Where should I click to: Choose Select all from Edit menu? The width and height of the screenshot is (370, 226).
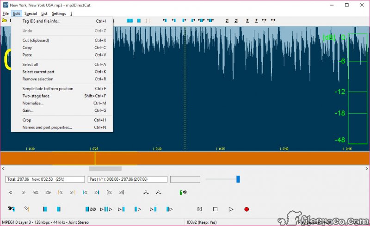tap(62, 64)
